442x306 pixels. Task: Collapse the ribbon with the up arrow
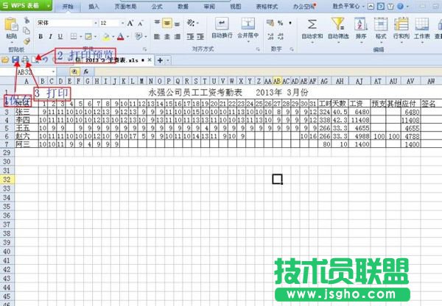[371, 6]
